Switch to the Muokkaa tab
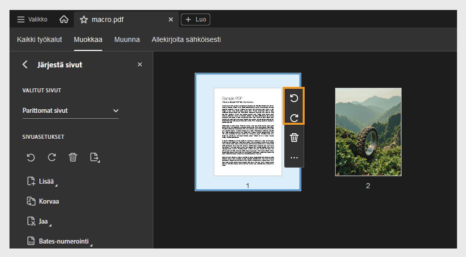This screenshot has width=466, height=257. click(88, 39)
